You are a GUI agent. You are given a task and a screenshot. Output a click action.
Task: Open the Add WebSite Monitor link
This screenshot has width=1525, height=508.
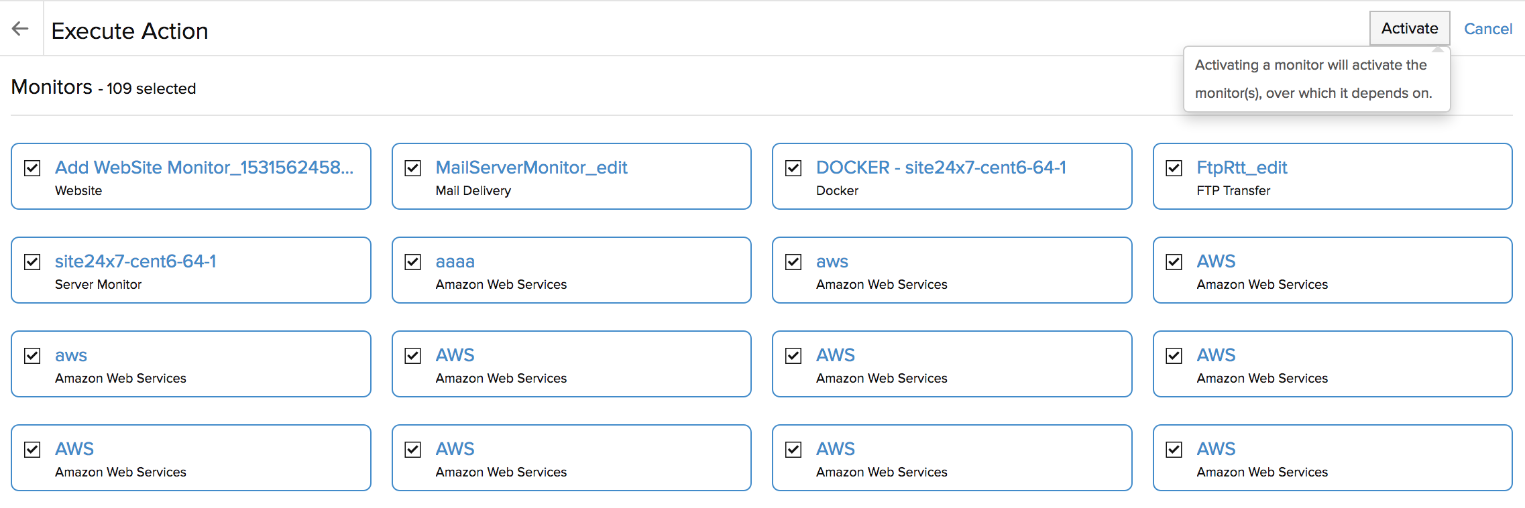(x=204, y=168)
